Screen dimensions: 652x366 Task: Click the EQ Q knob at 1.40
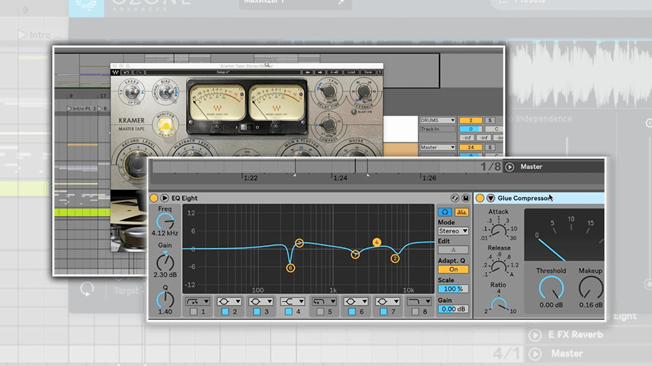click(x=165, y=300)
